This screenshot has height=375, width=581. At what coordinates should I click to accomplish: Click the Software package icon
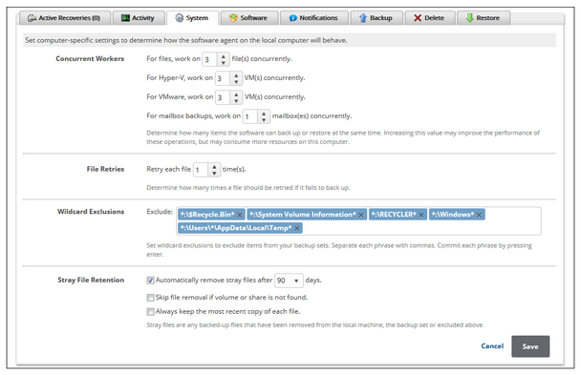(233, 18)
